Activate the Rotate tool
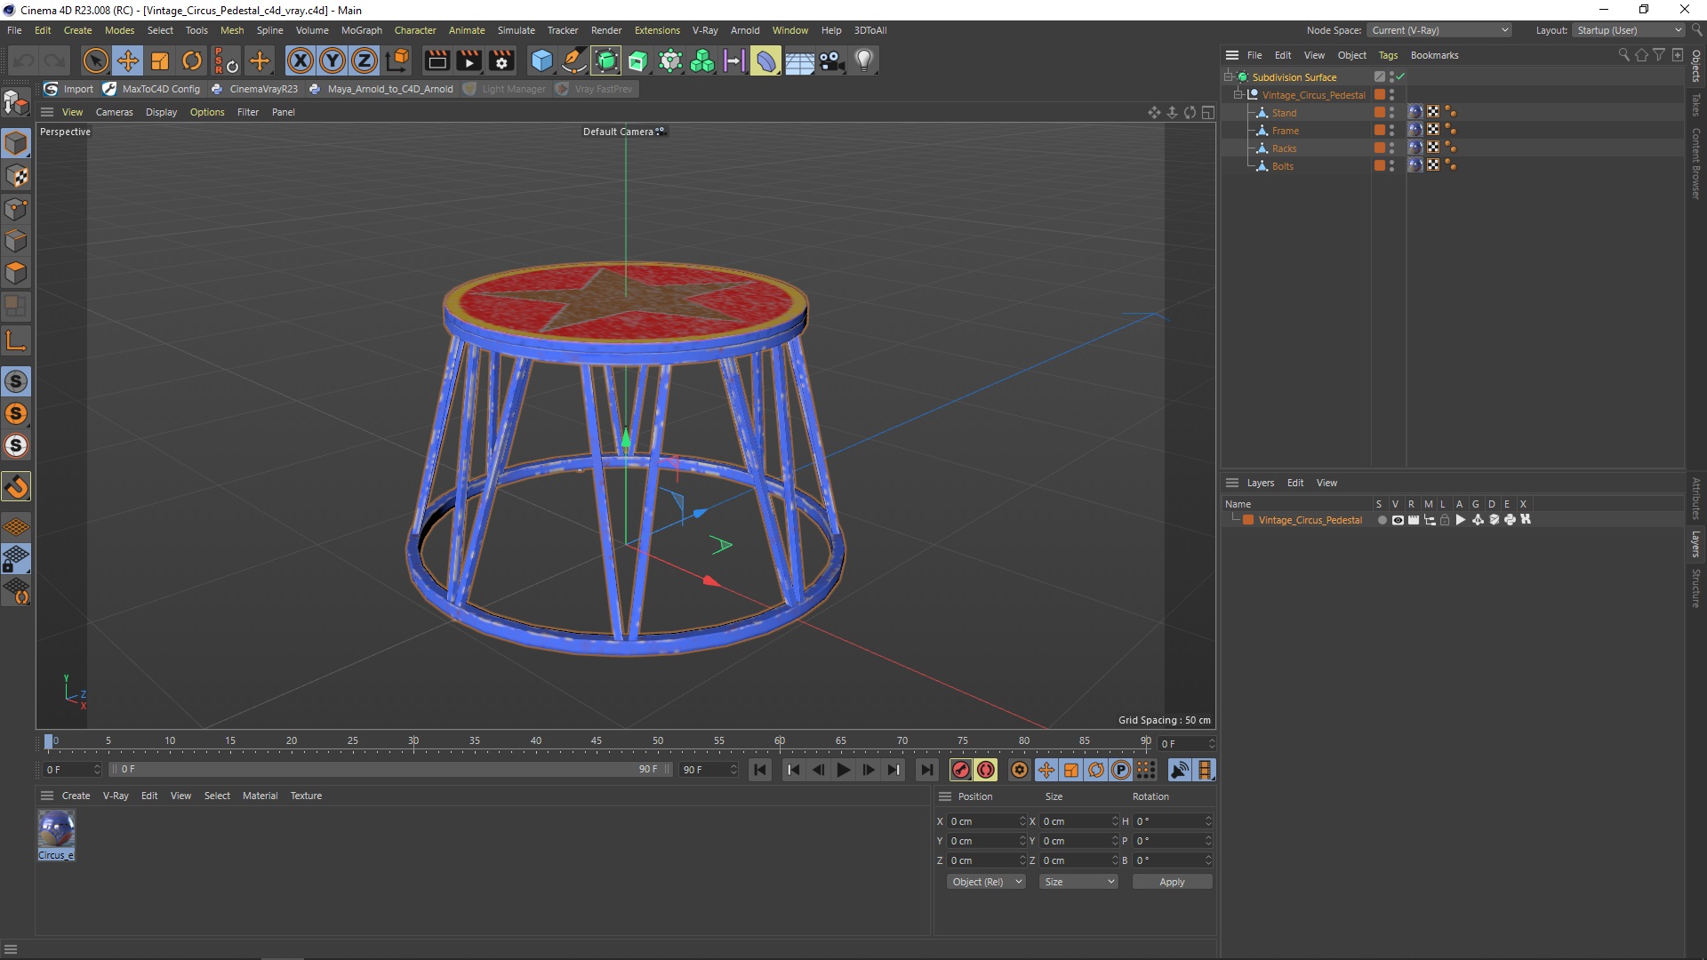This screenshot has height=960, width=1707. click(x=192, y=60)
